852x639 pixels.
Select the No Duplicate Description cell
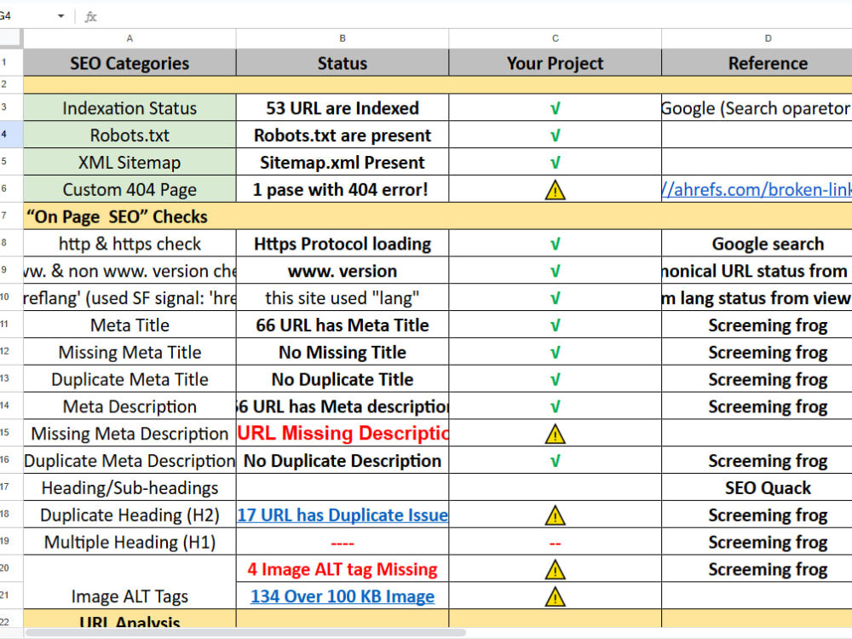click(343, 460)
